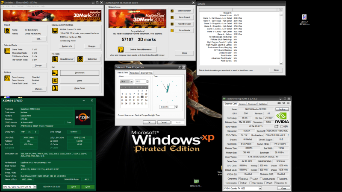Click the Project icon in 3DMark2001
This screenshot has height=192, width=342.
click(x=7, y=30)
